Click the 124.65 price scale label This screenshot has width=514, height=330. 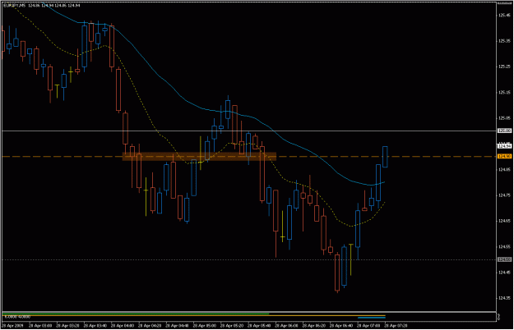tap(504, 221)
